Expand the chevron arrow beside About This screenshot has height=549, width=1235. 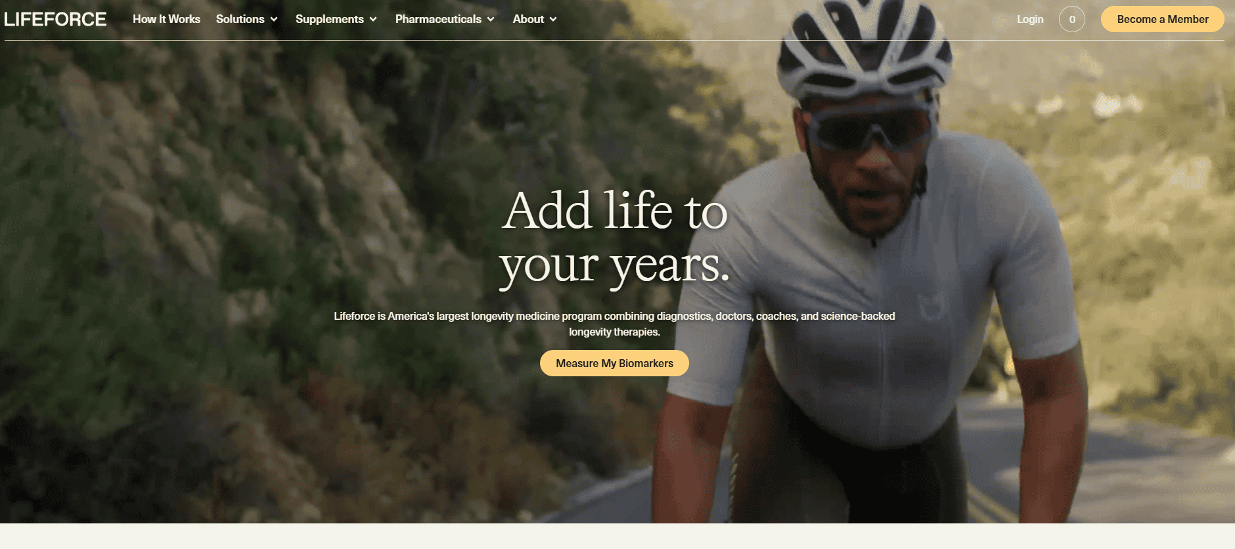click(553, 20)
